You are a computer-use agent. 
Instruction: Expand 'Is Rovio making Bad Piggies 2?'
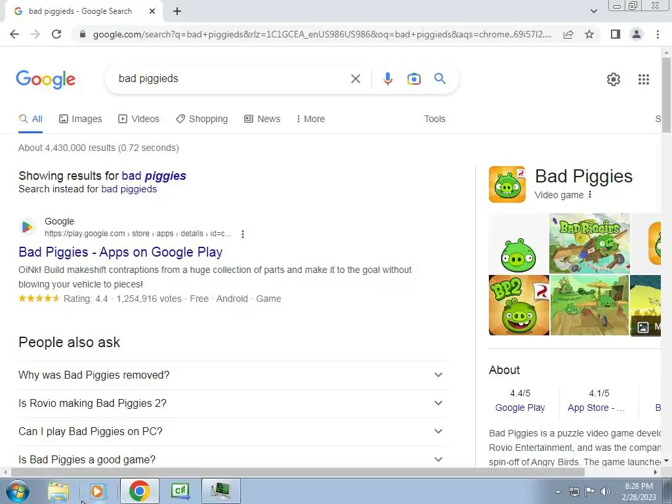click(x=232, y=404)
